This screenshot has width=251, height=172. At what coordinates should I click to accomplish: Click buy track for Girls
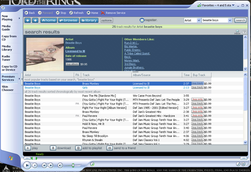point(197,87)
